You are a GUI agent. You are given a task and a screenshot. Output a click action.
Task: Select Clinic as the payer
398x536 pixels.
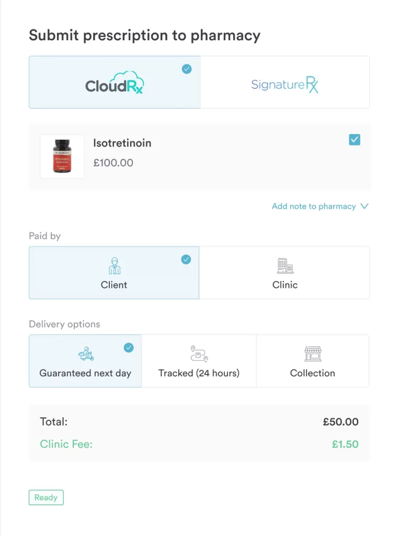click(x=285, y=272)
